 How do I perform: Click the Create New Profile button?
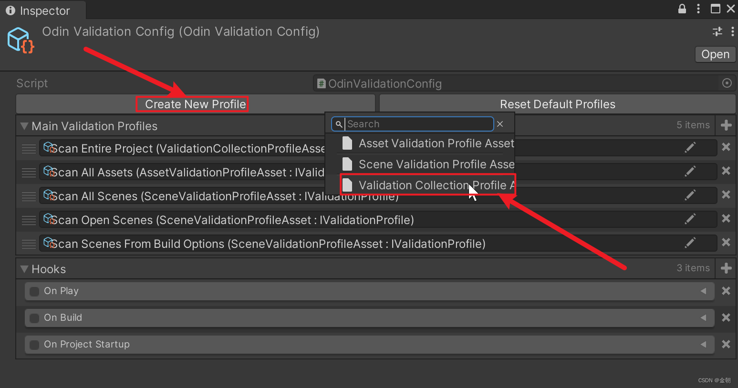[196, 104]
